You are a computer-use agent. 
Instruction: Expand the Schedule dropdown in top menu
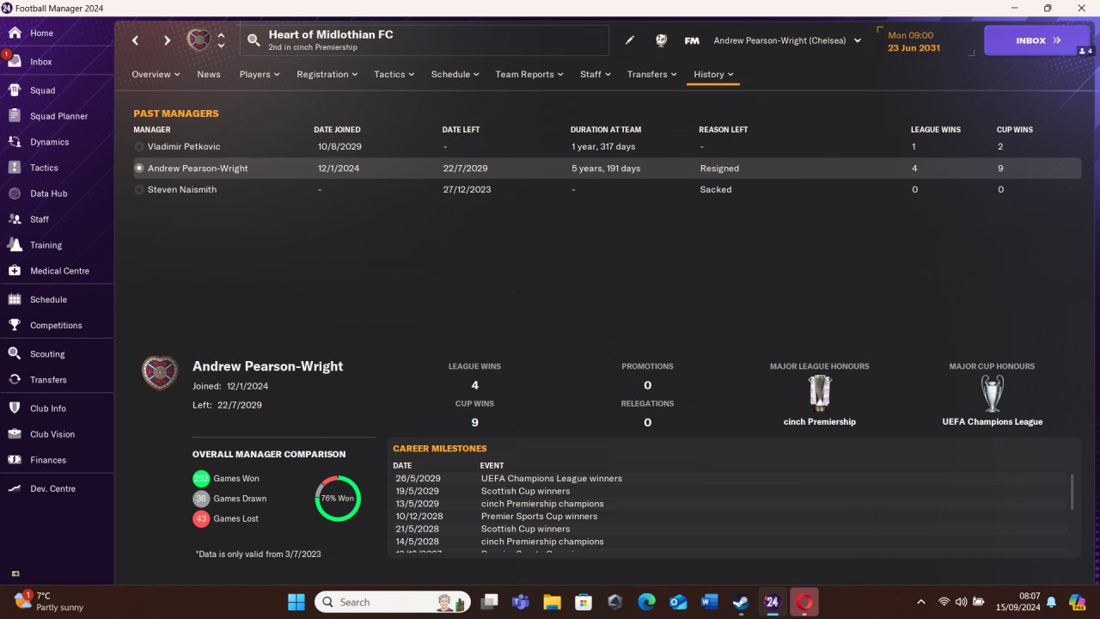455,75
